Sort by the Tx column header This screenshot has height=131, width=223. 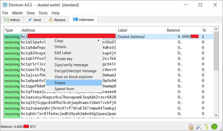click(x=207, y=30)
